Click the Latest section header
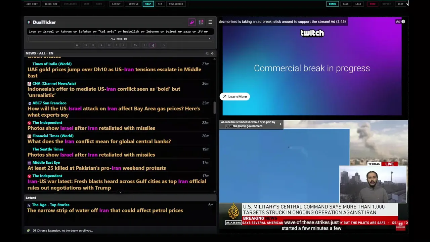The height and width of the screenshot is (242, 430). click(31, 198)
